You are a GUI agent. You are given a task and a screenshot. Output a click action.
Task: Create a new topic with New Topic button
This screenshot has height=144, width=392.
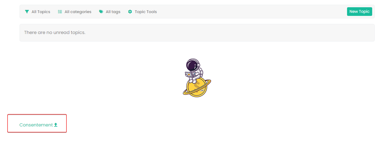pos(360,12)
